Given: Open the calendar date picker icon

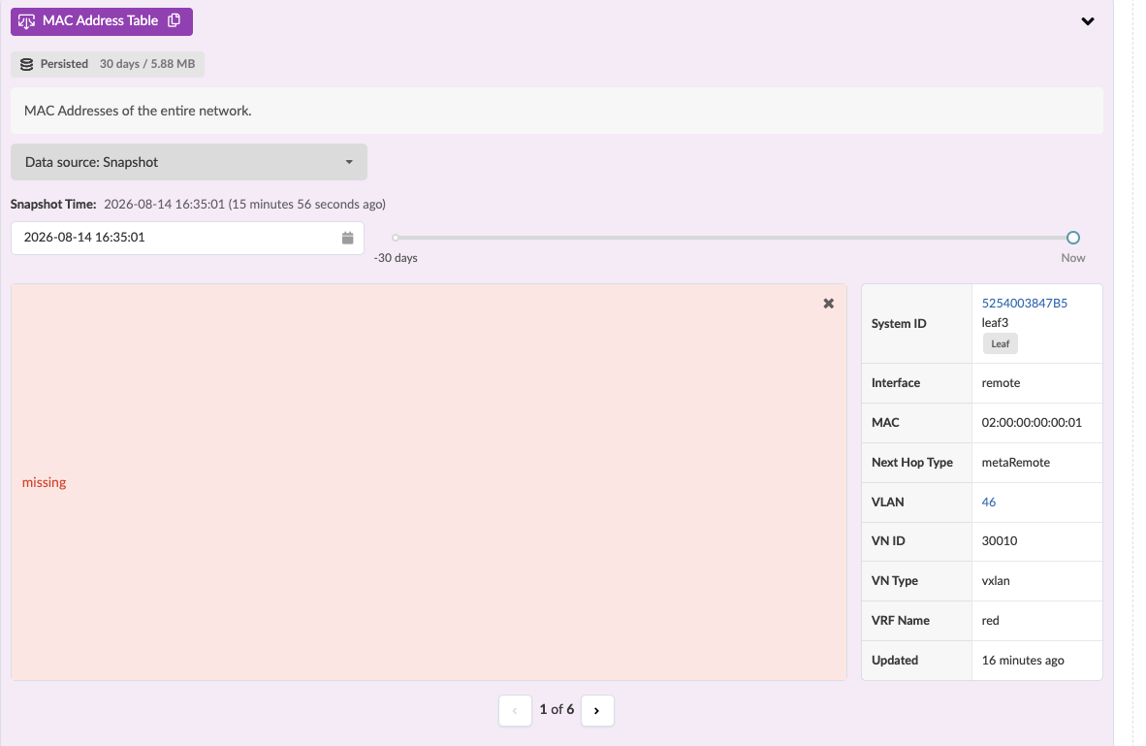Looking at the screenshot, I should [347, 238].
